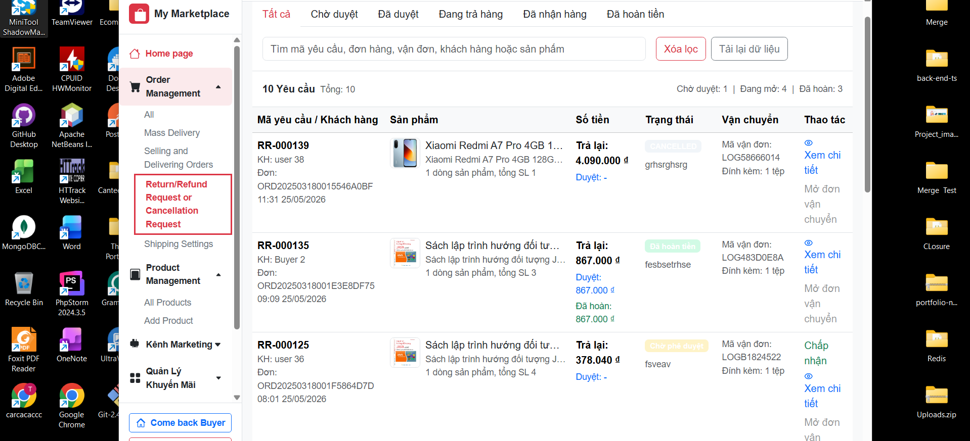Open Adobe Digital Editions desktop icon
970x441 pixels.
24,70
